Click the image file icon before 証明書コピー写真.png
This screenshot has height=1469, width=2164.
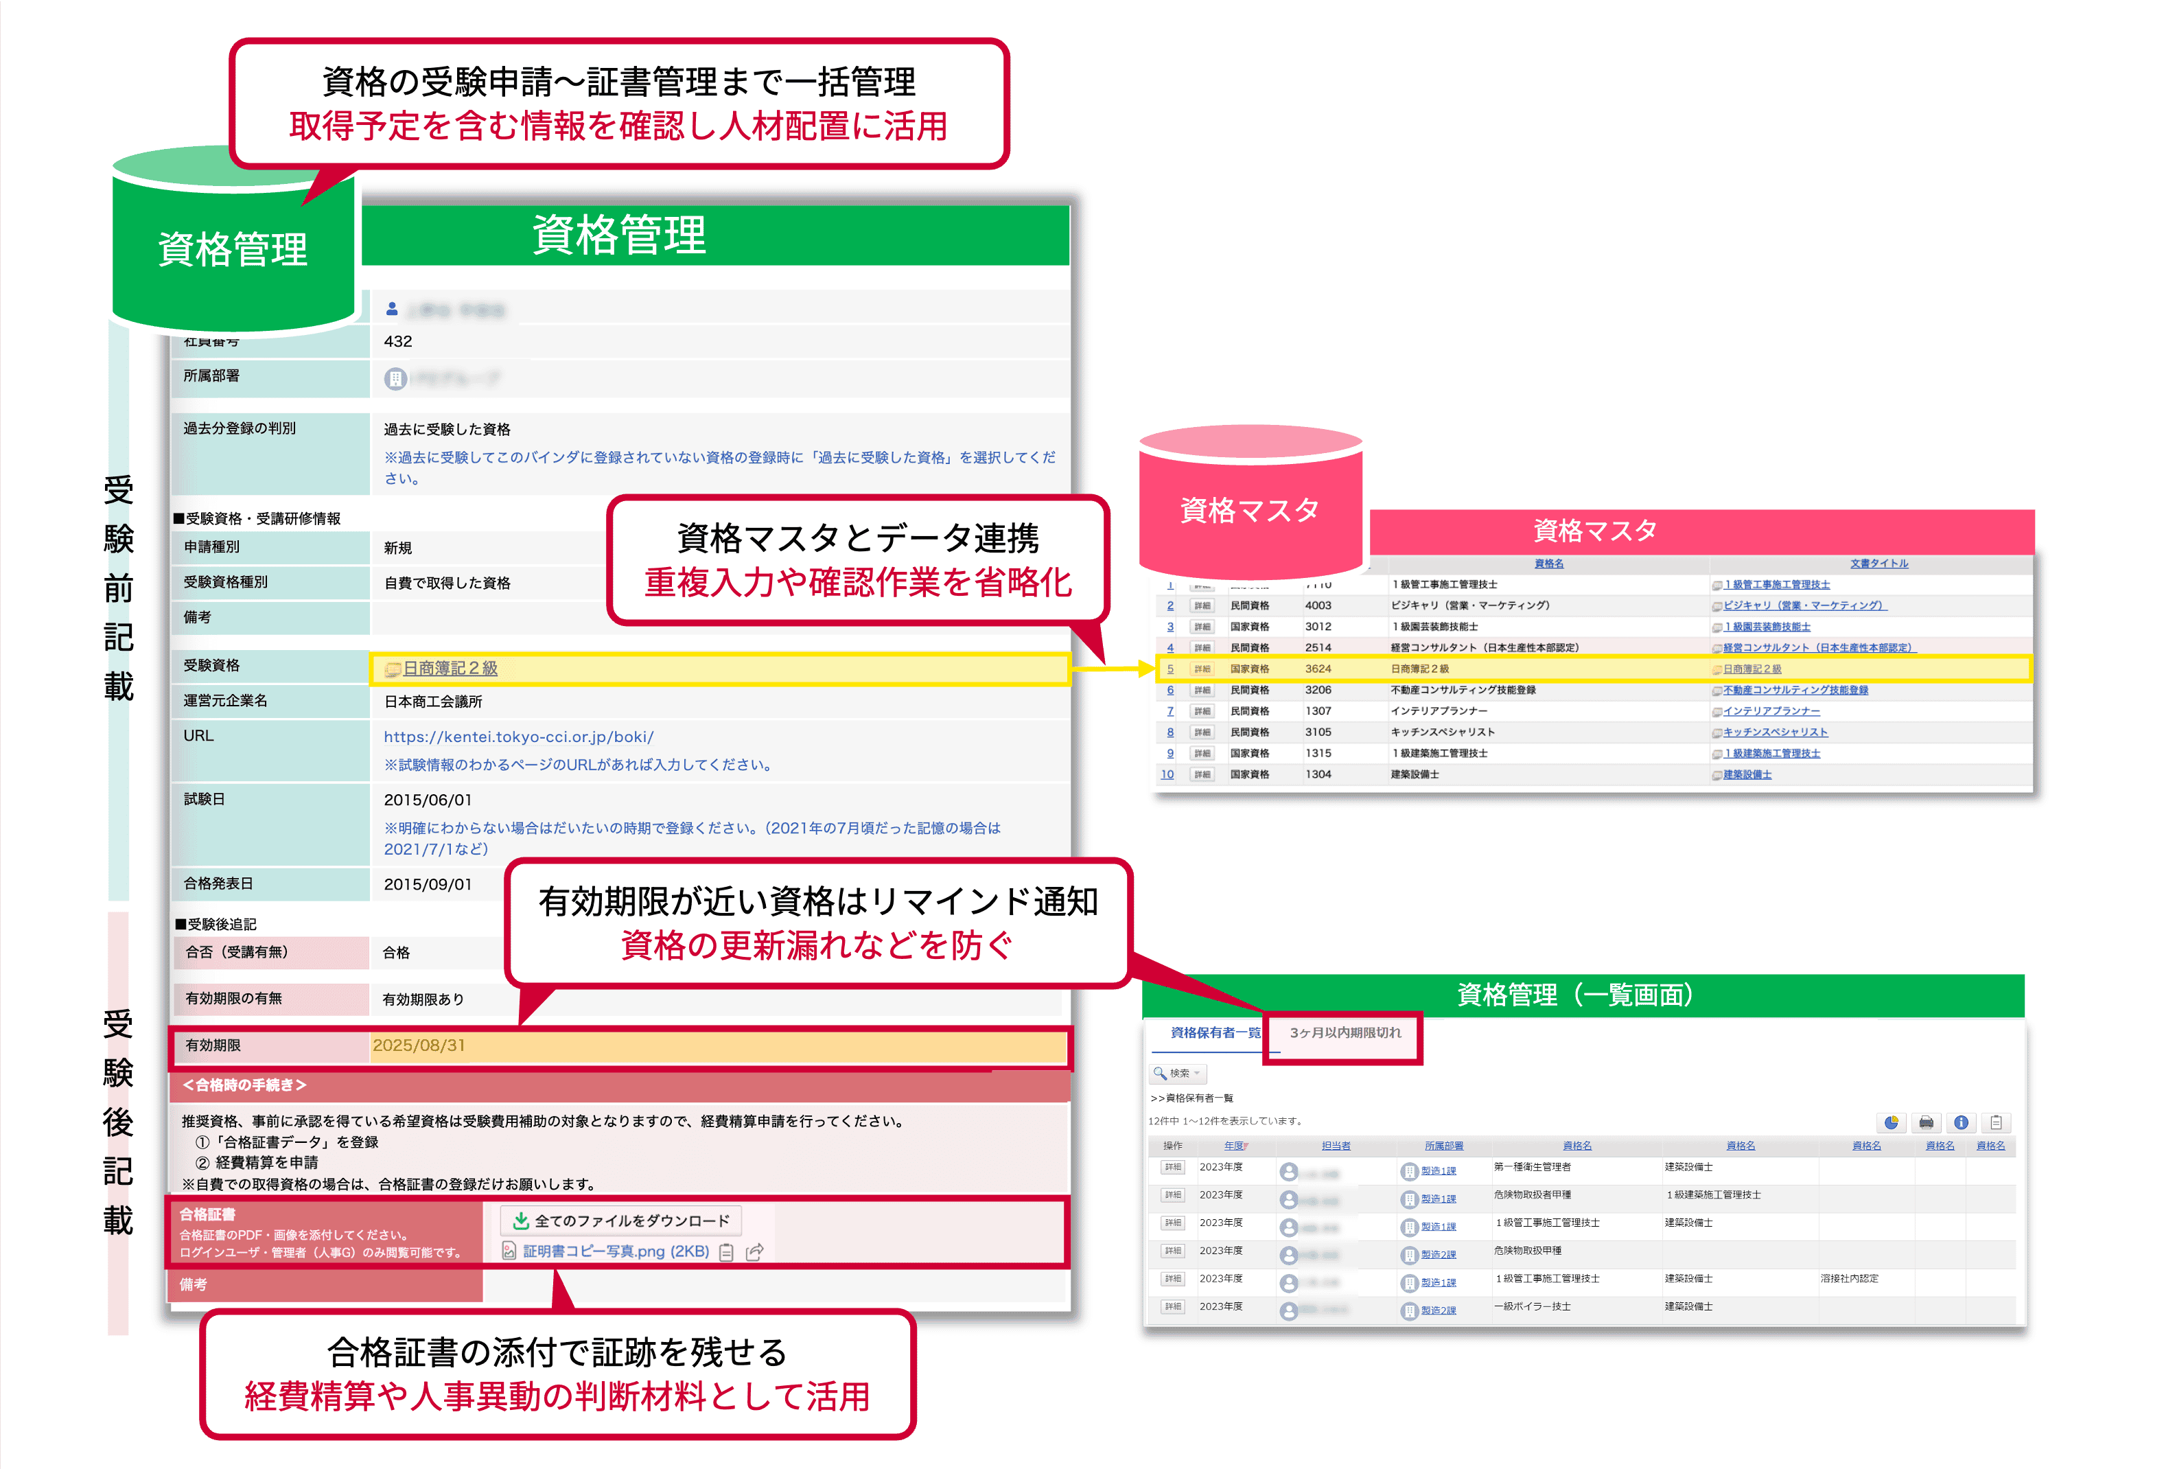coord(509,1251)
